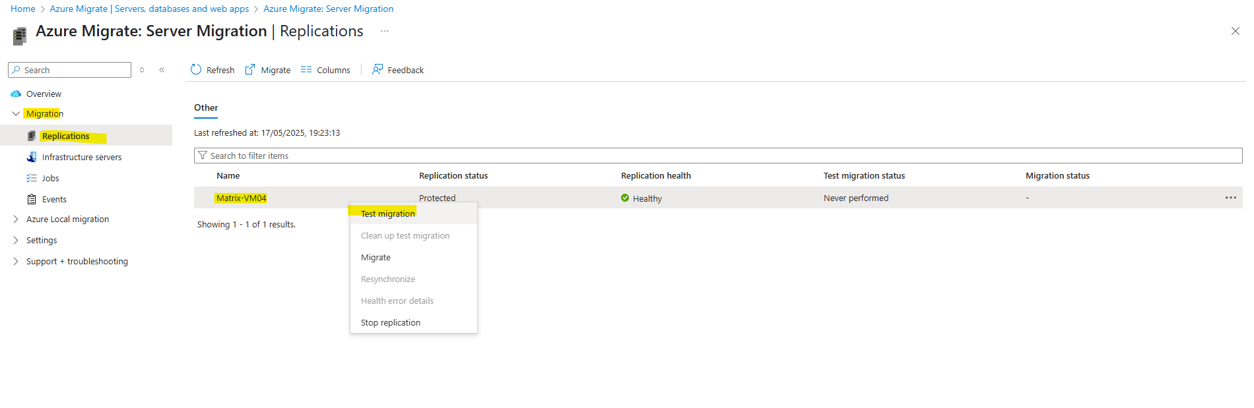Close the Replications blade with X
The width and height of the screenshot is (1254, 408).
click(1236, 31)
